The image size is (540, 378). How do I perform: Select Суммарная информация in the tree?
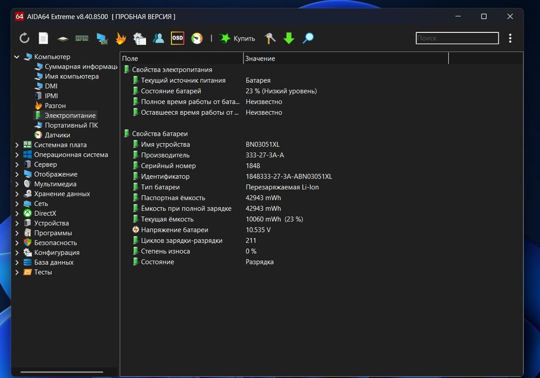pos(76,67)
